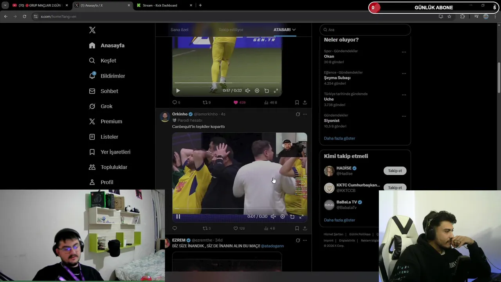Expand the ATABARI list dropdown

pos(285,30)
